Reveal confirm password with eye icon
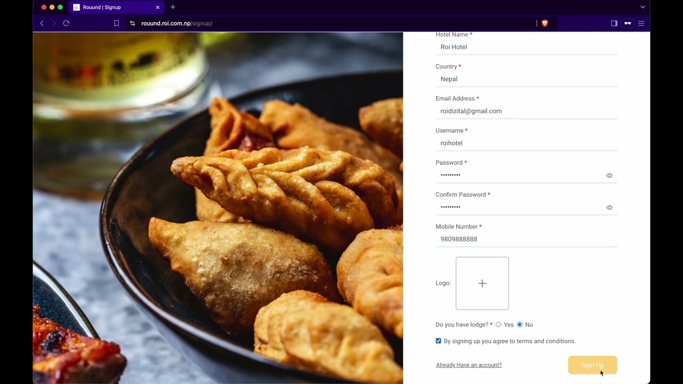Viewport: 683px width, 384px height. tap(609, 207)
